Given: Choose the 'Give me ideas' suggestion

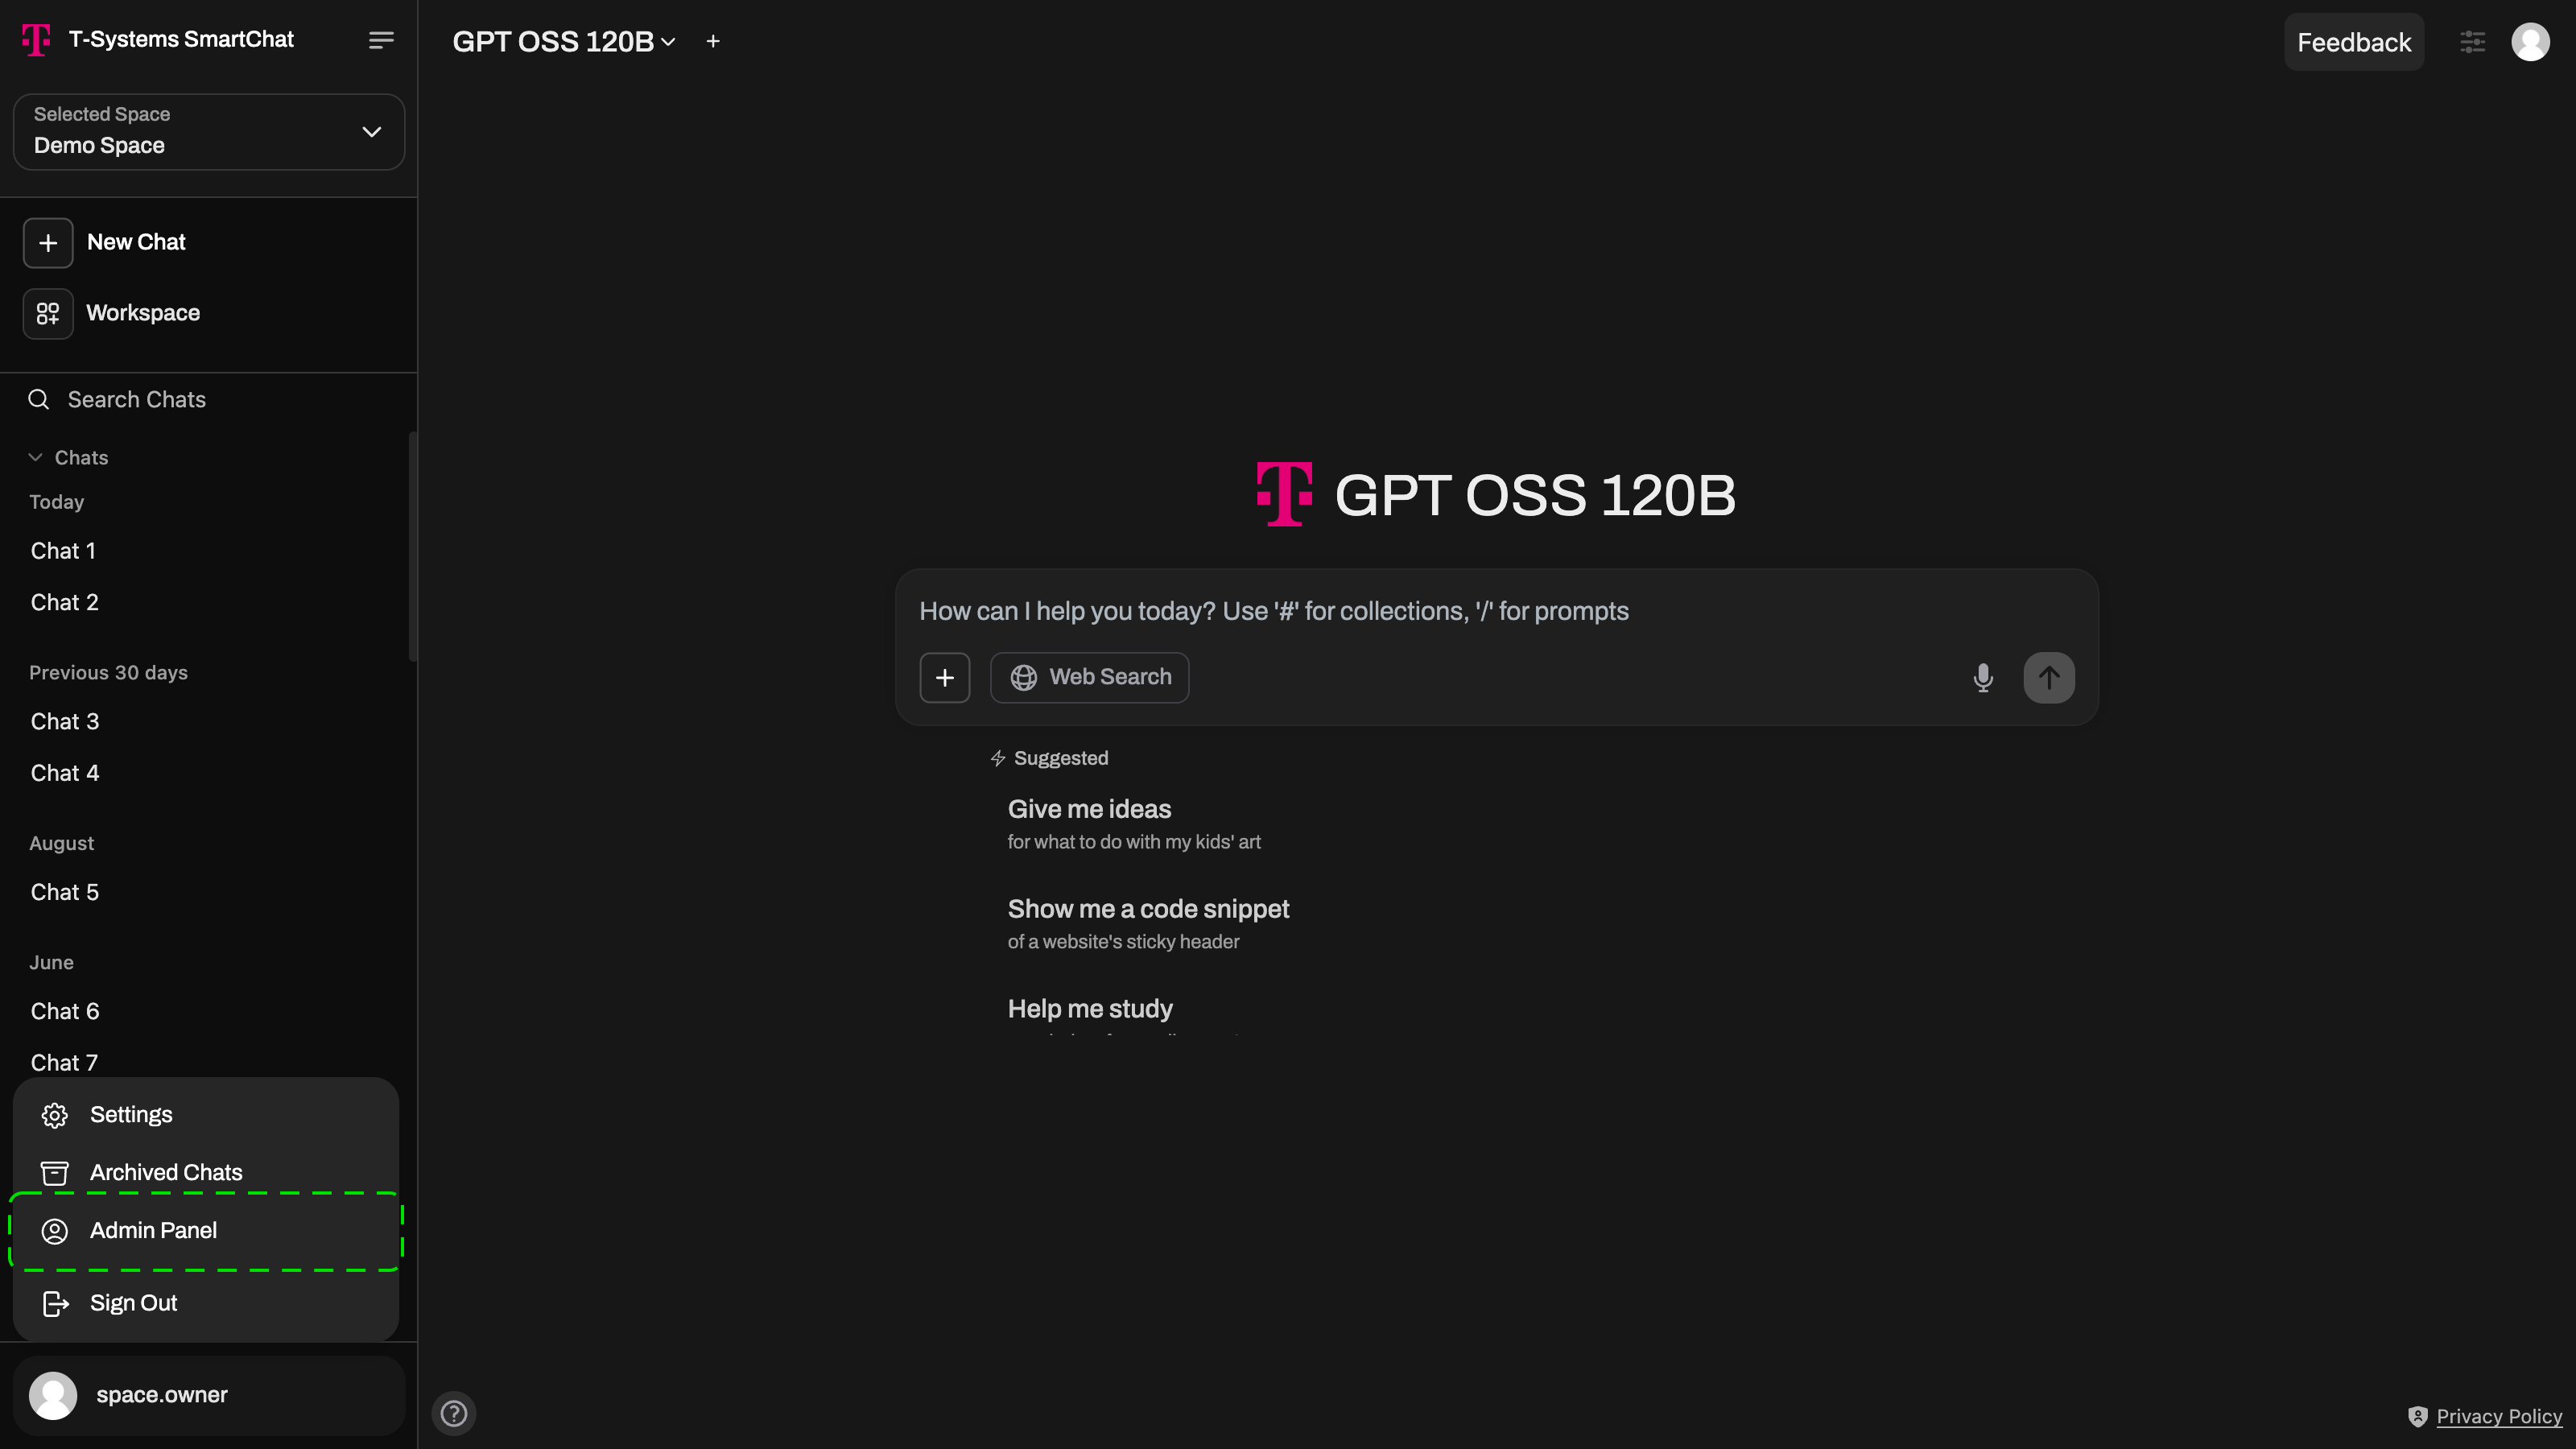Looking at the screenshot, I should (x=1134, y=824).
